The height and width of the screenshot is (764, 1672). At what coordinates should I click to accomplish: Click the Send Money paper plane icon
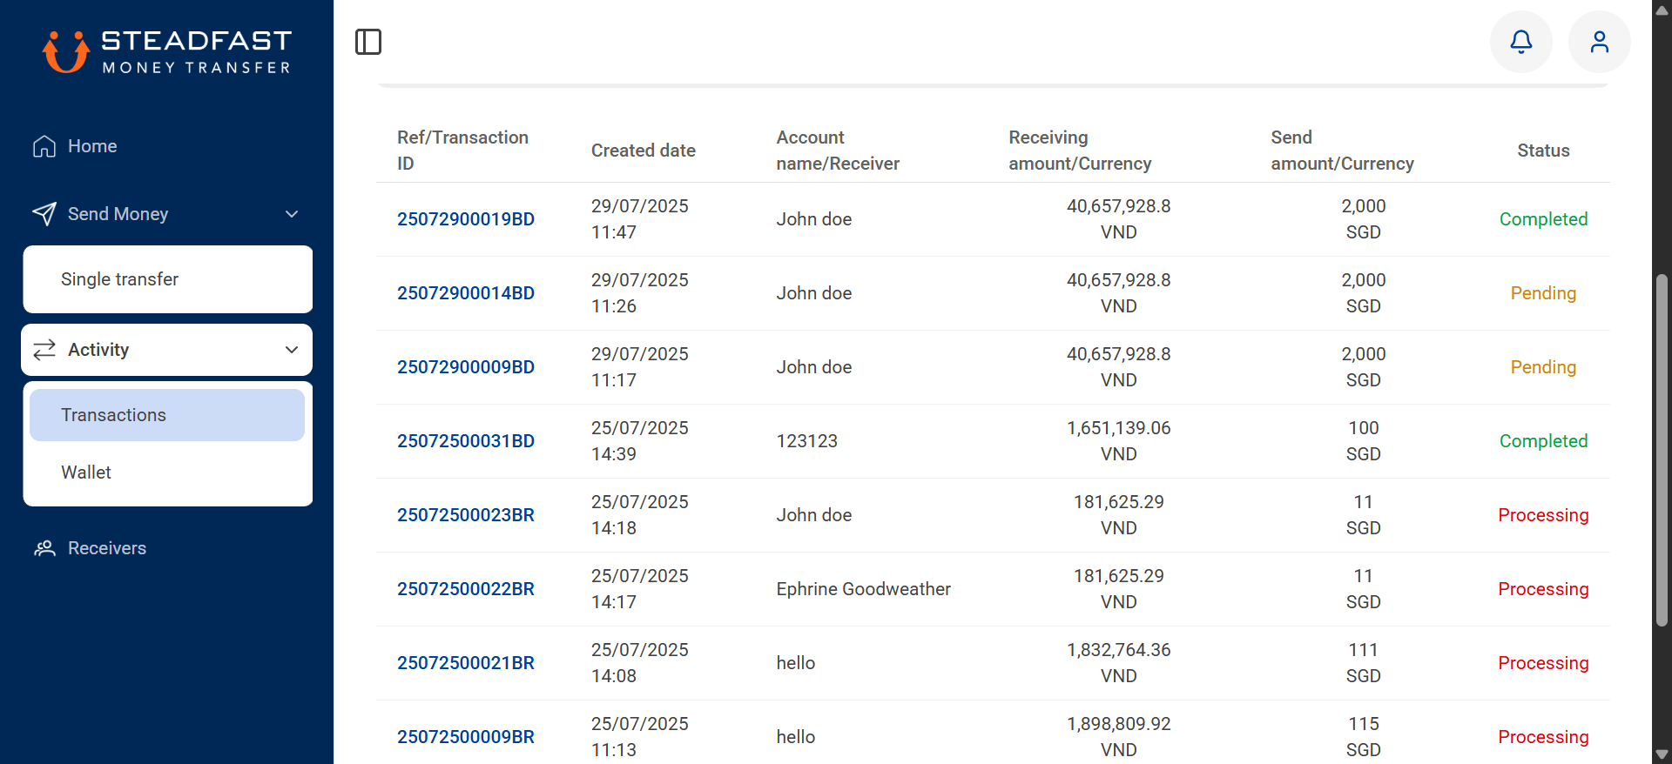[44, 214]
